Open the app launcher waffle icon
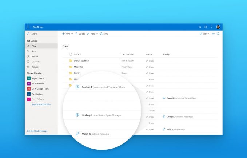Screen dimensions: 247x158 28,27
